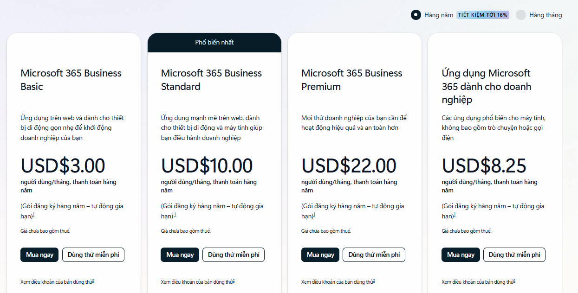Start free trial for Business Premium
Viewport: 578px width, 293px height.
pos(374,255)
